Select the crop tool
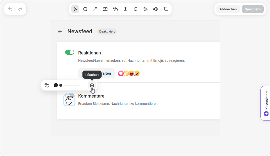This screenshot has width=270, height=156. (166, 9)
